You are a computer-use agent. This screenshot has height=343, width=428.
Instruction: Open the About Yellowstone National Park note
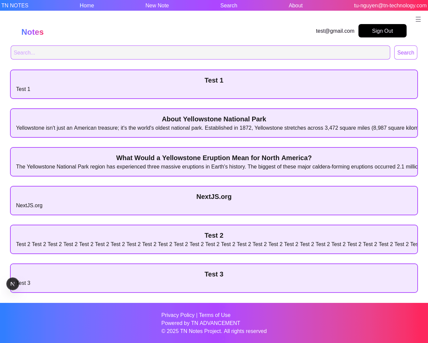coord(214,123)
